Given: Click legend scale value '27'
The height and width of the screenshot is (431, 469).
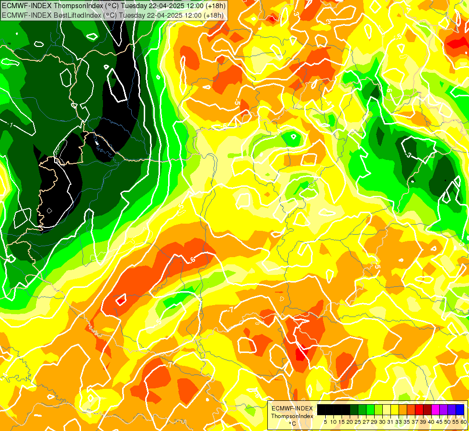Looking at the screenshot, I should 366,422.
